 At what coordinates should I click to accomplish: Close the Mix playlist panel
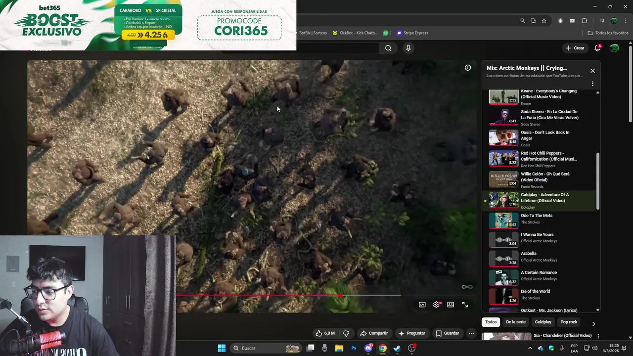click(x=592, y=71)
